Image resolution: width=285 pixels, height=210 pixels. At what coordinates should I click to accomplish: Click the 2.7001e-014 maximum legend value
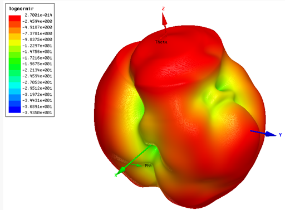38,15
